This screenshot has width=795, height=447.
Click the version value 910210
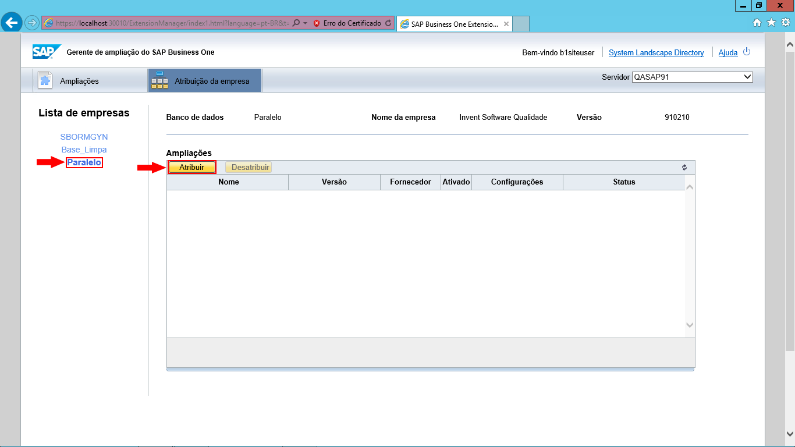[677, 117]
